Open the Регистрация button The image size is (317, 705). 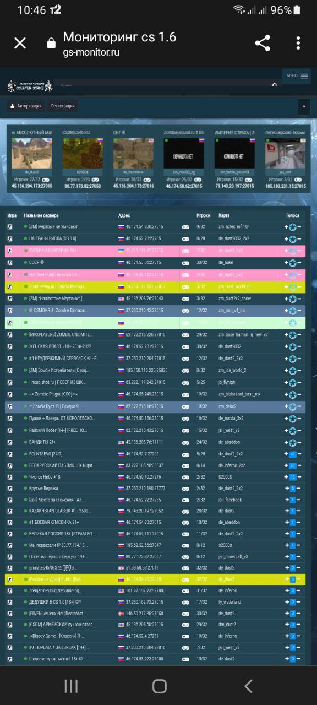point(62,106)
